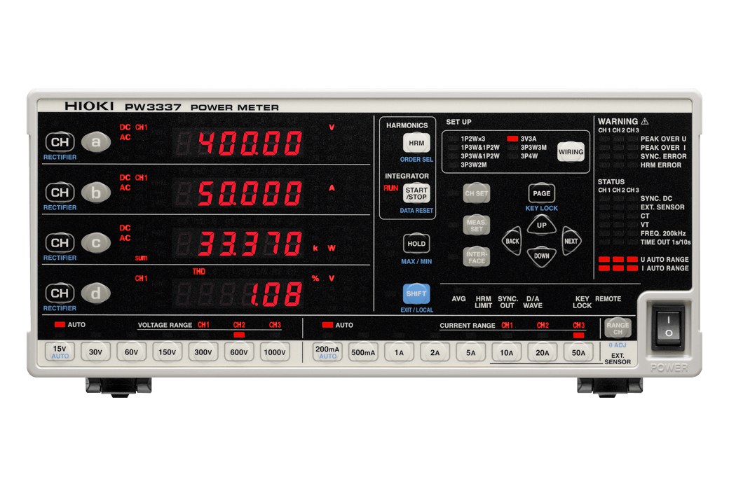The width and height of the screenshot is (729, 486).
Task: Flip the POWER rocker switch
Action: [669, 327]
